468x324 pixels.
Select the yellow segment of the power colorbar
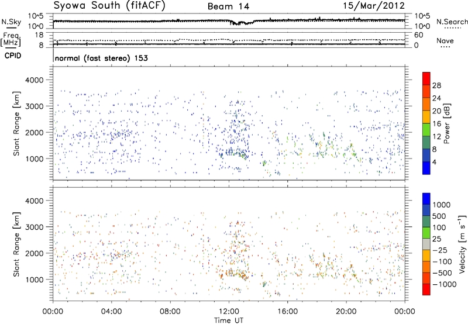(426, 117)
